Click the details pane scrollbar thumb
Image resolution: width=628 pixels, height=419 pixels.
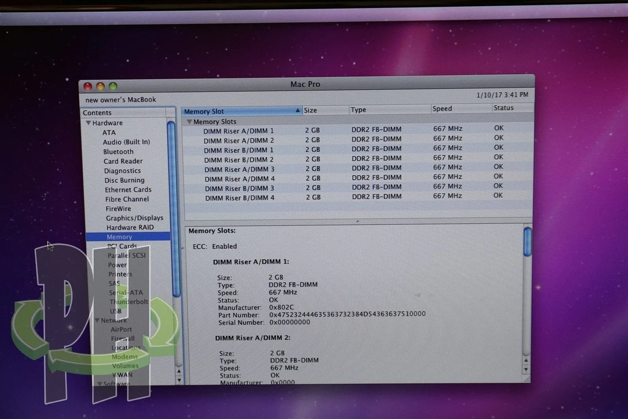tap(528, 241)
